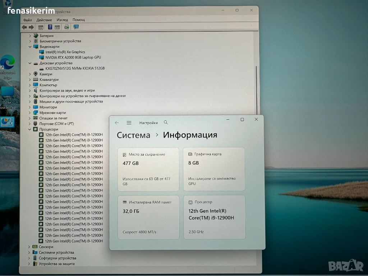The width and height of the screenshot is (368, 276).
Task: Collapse the Процесори tree node
Action: tap(30, 129)
